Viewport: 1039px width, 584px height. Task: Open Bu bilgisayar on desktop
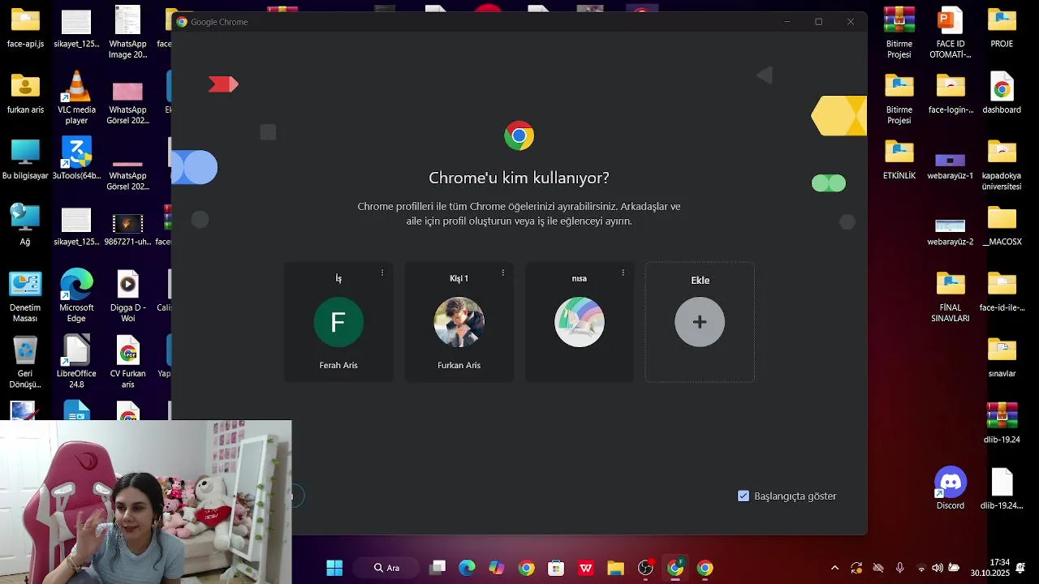click(x=25, y=159)
